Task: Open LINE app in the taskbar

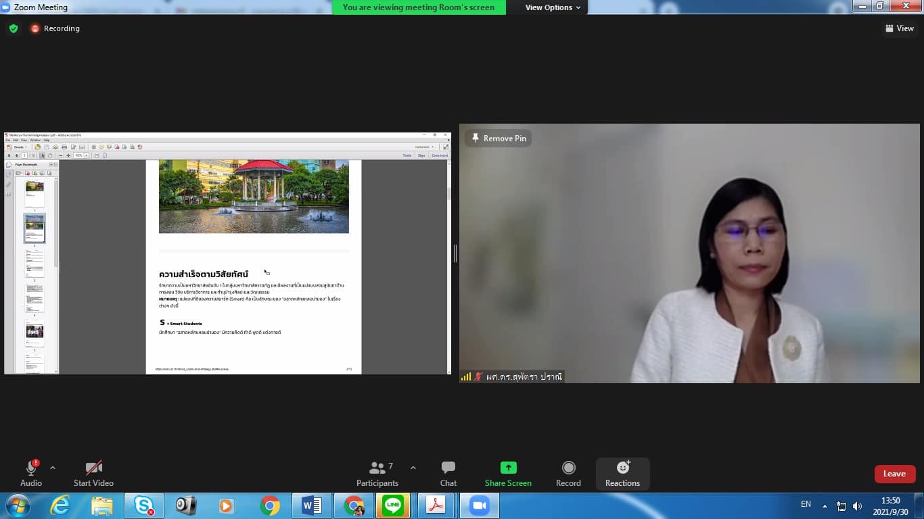Action: (x=393, y=505)
